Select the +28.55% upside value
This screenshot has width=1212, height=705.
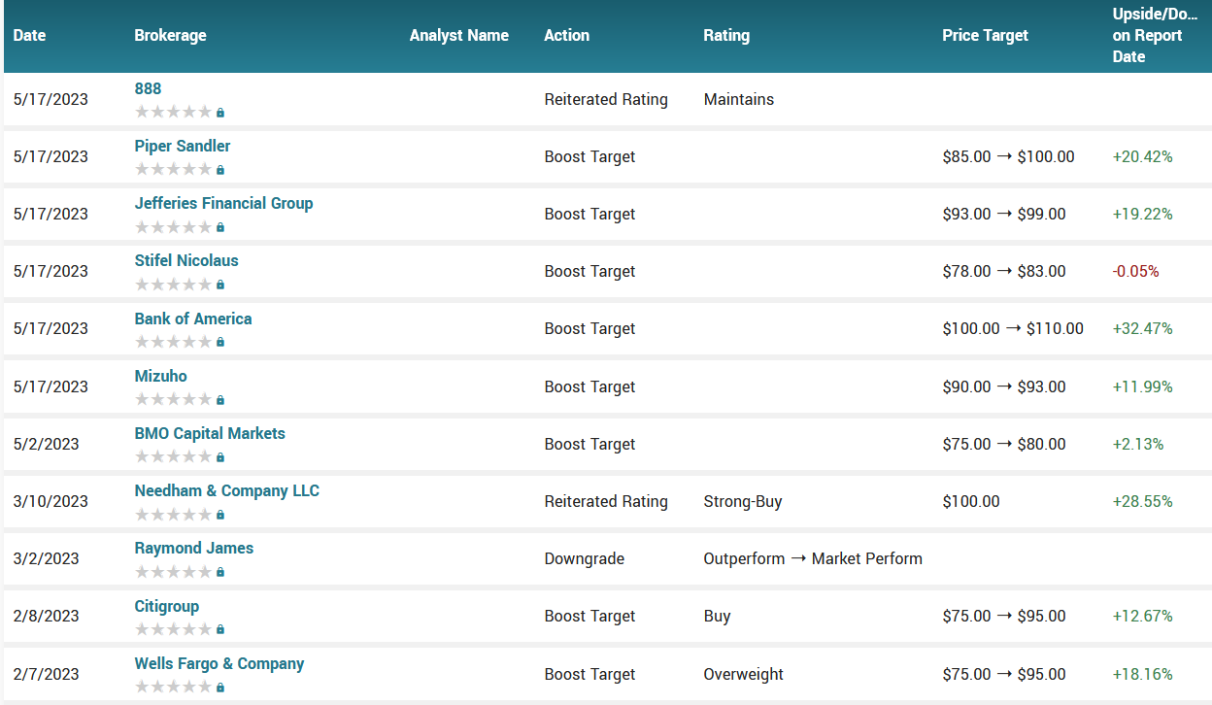(1143, 501)
